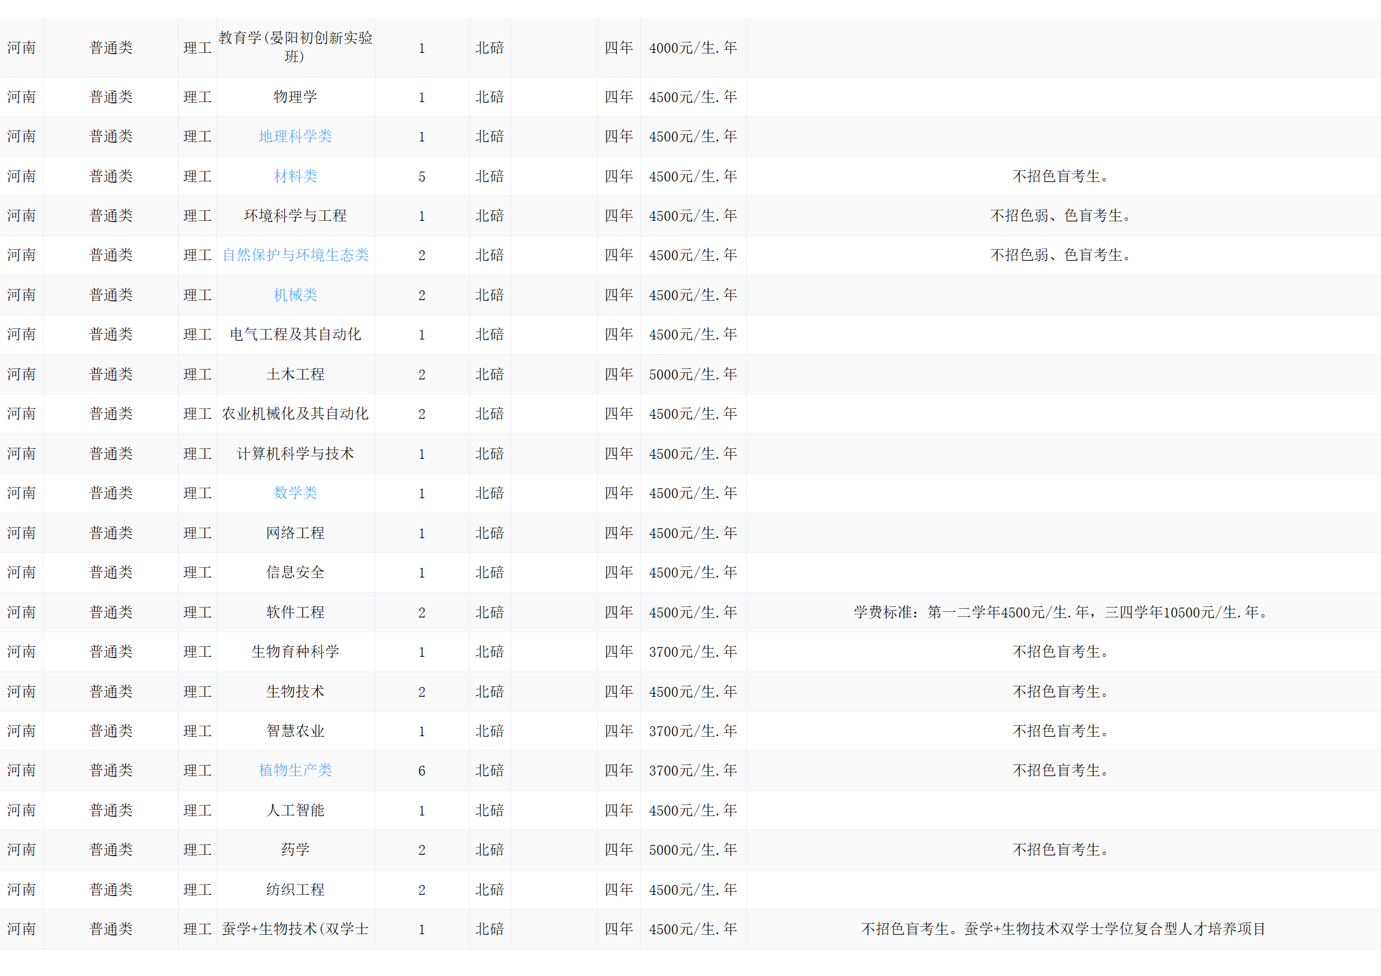Click the 智慧农业 major cell
This screenshot has height=976, width=1381.
(x=295, y=731)
